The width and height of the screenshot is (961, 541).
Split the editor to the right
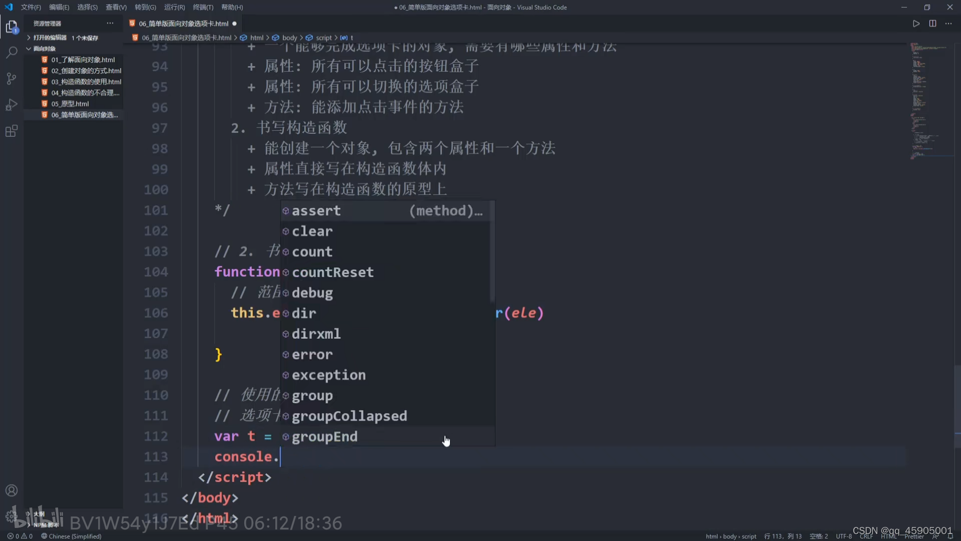coord(932,24)
